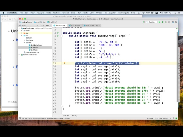Image resolution: width=183 pixels, height=137 pixels.
Task: Click the green memory indicator icon in status bar
Action: 176,118
